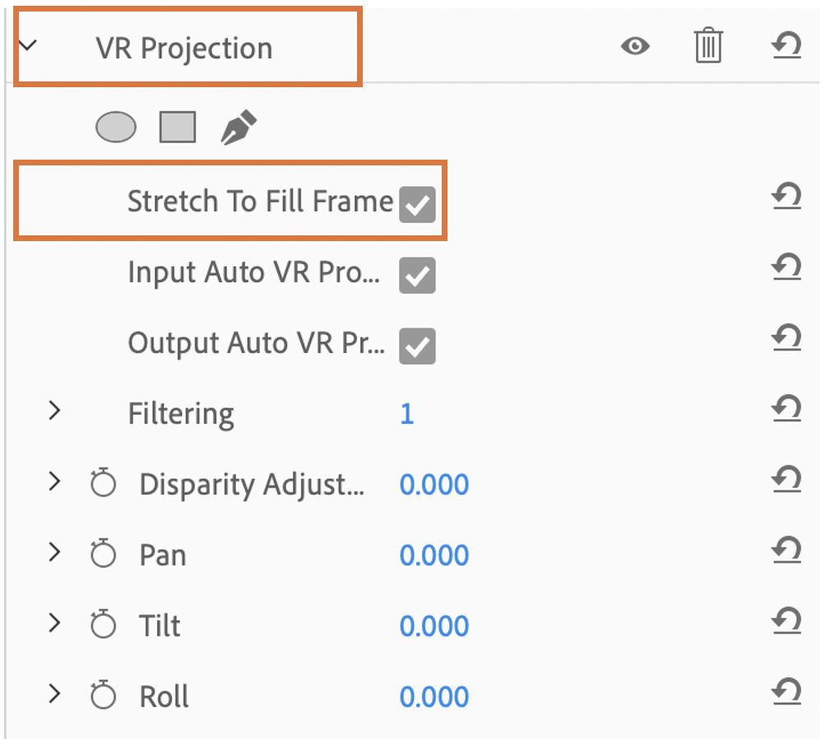Image resolution: width=821 pixels, height=739 pixels.
Task: Reset the Stretch To Fill Frame parameter
Action: 786,197
